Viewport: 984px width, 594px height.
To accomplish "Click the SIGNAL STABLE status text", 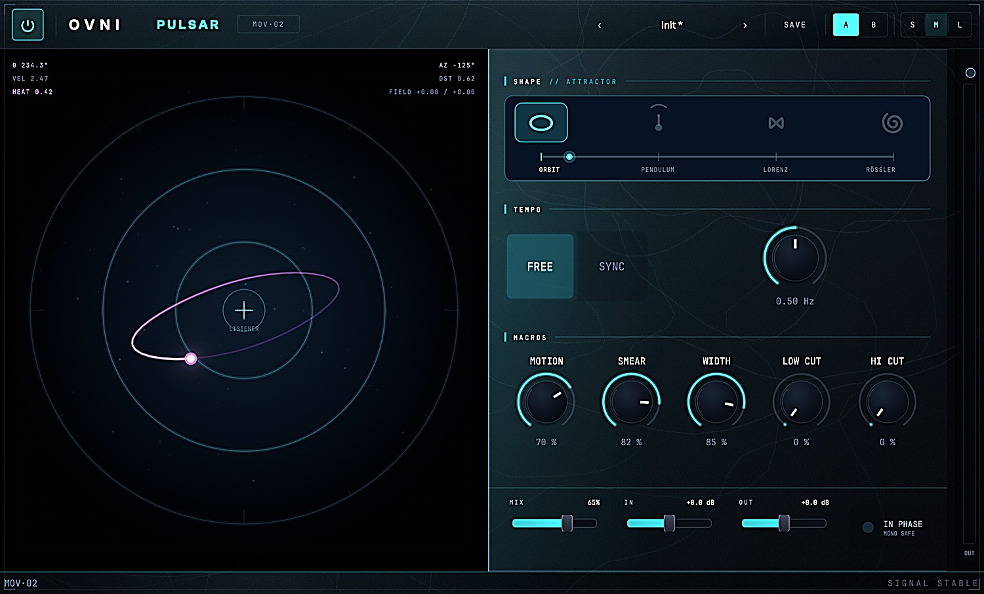I will pos(933,584).
